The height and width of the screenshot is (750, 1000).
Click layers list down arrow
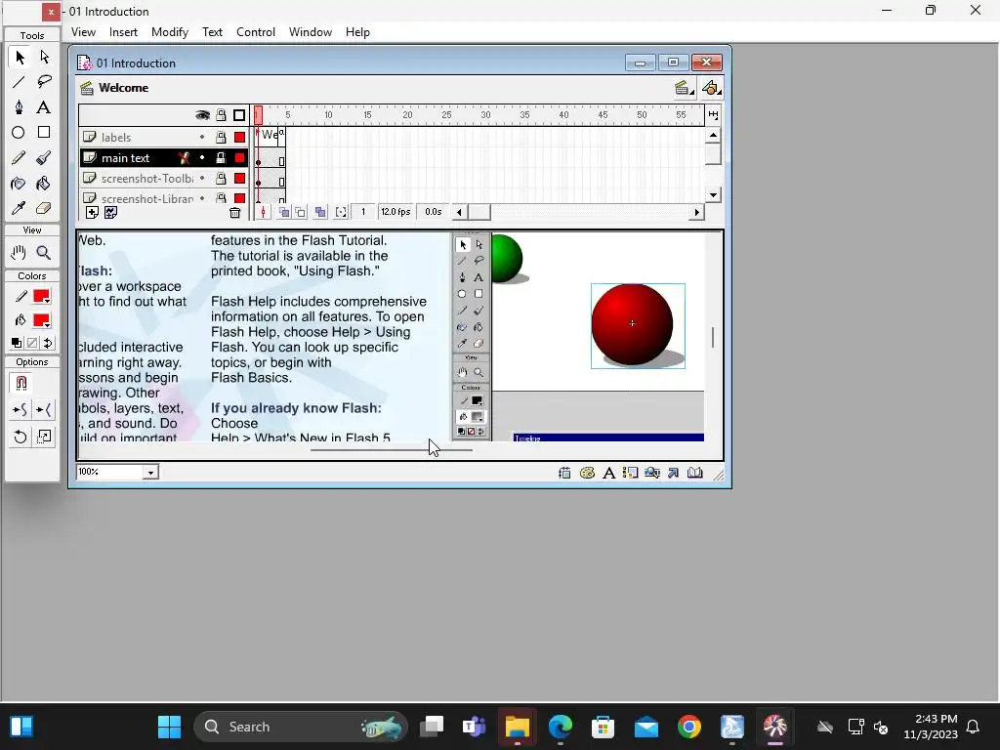click(713, 195)
